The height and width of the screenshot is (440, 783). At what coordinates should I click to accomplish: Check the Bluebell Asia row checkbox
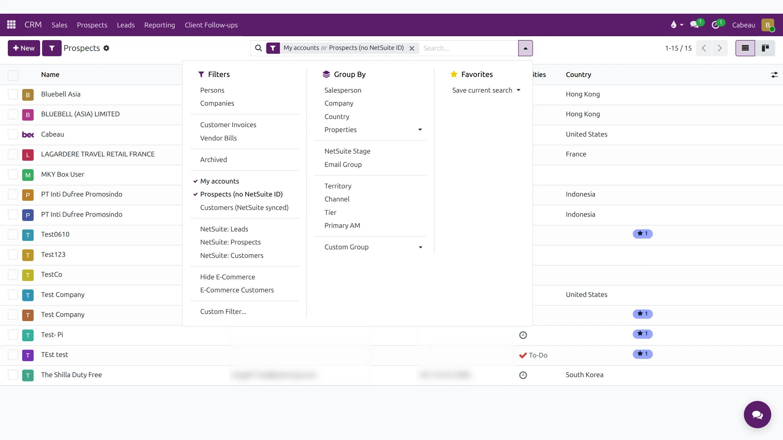(x=13, y=95)
